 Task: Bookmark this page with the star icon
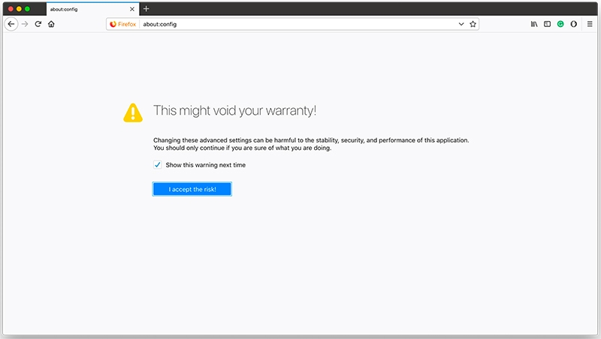click(473, 24)
